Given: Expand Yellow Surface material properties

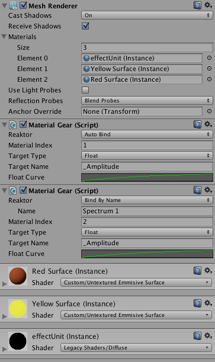Looking at the screenshot, I should click(x=4, y=316).
